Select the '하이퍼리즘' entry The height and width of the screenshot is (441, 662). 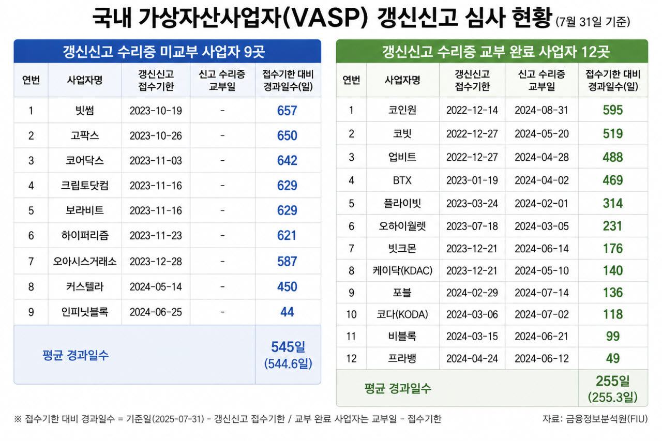[x=85, y=235]
